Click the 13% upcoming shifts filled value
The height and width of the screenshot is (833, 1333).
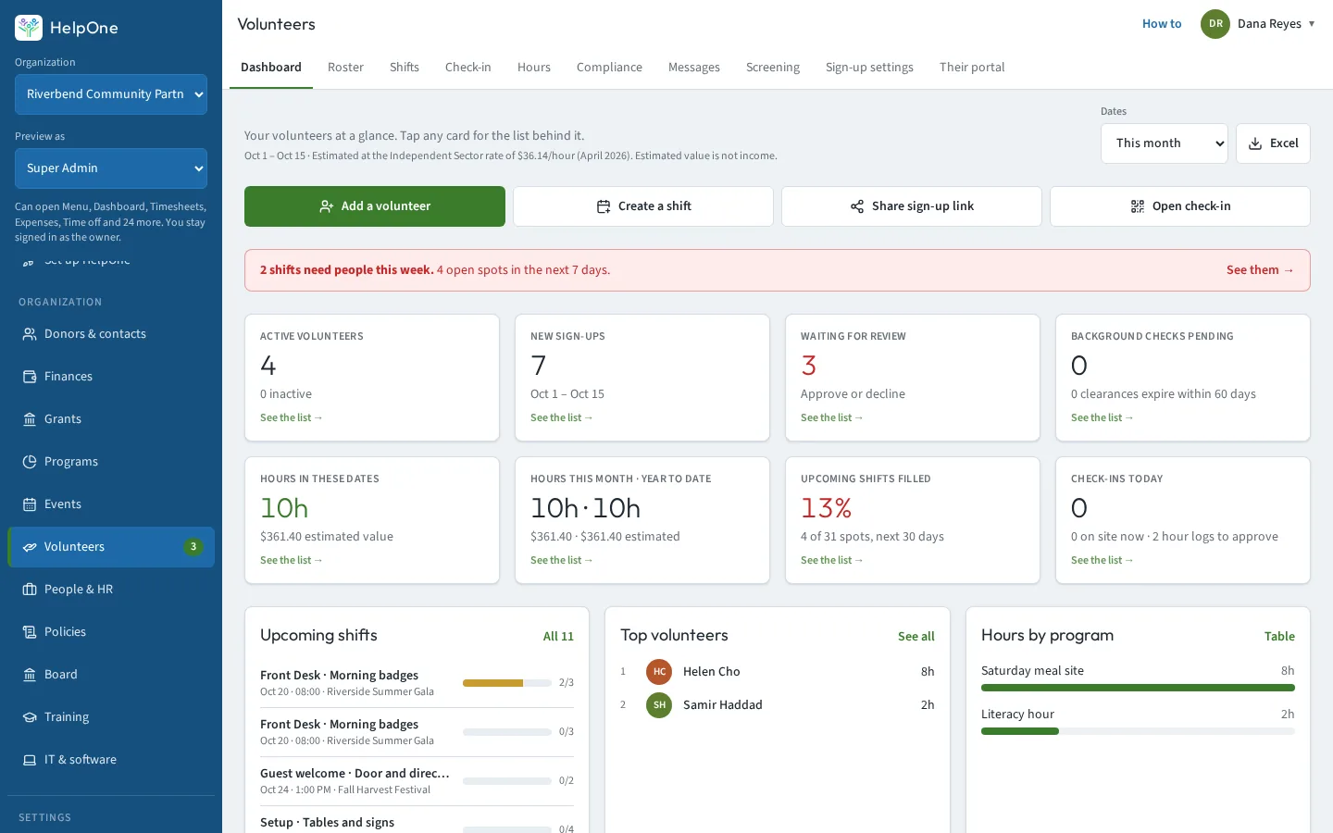point(826,508)
